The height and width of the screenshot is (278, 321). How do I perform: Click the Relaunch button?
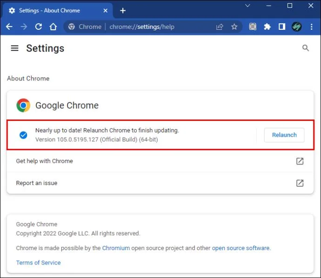284,135
